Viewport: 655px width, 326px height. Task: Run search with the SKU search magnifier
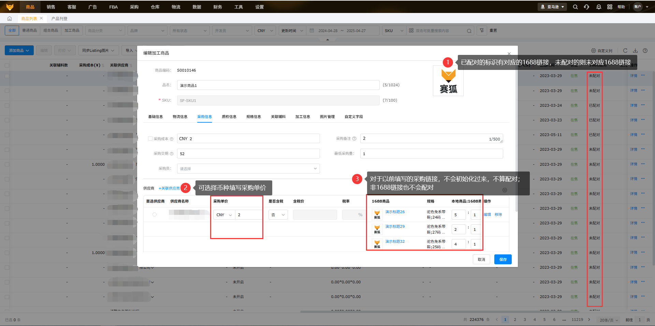(x=469, y=31)
